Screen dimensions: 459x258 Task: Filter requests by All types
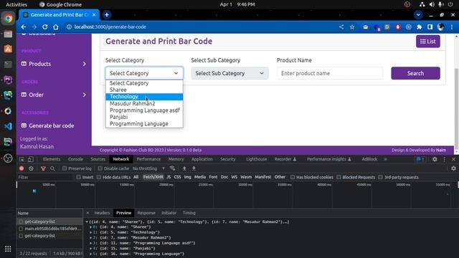pos(136,177)
